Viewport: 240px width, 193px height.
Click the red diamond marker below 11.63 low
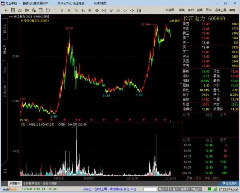pos(104,120)
